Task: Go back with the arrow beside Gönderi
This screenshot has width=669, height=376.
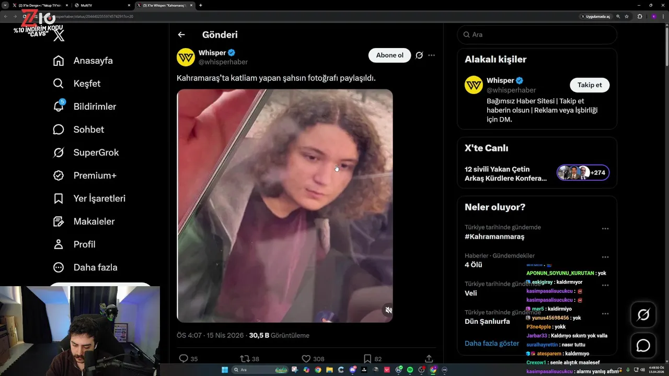Action: pyautogui.click(x=181, y=34)
